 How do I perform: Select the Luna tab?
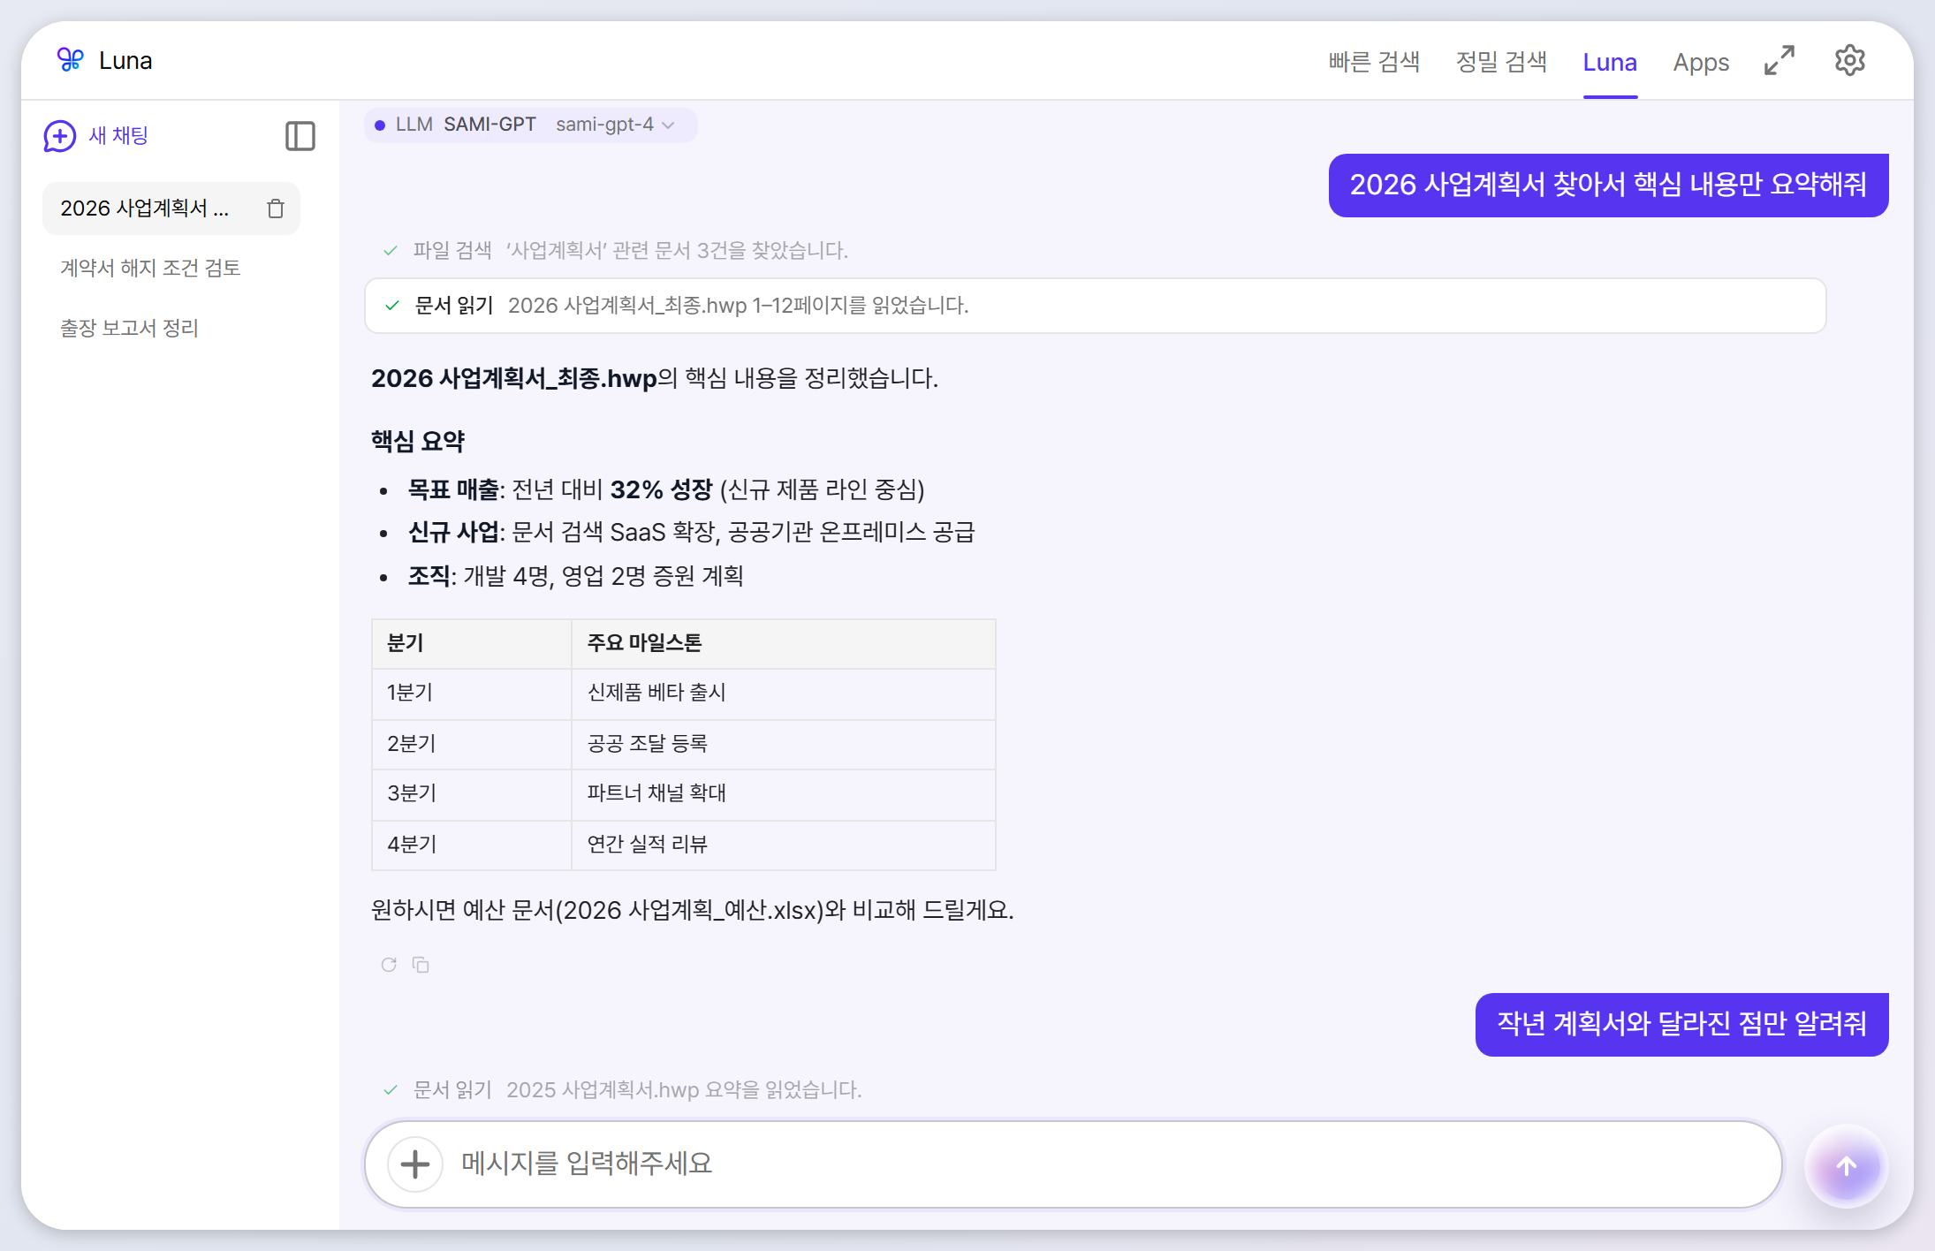pyautogui.click(x=1610, y=62)
